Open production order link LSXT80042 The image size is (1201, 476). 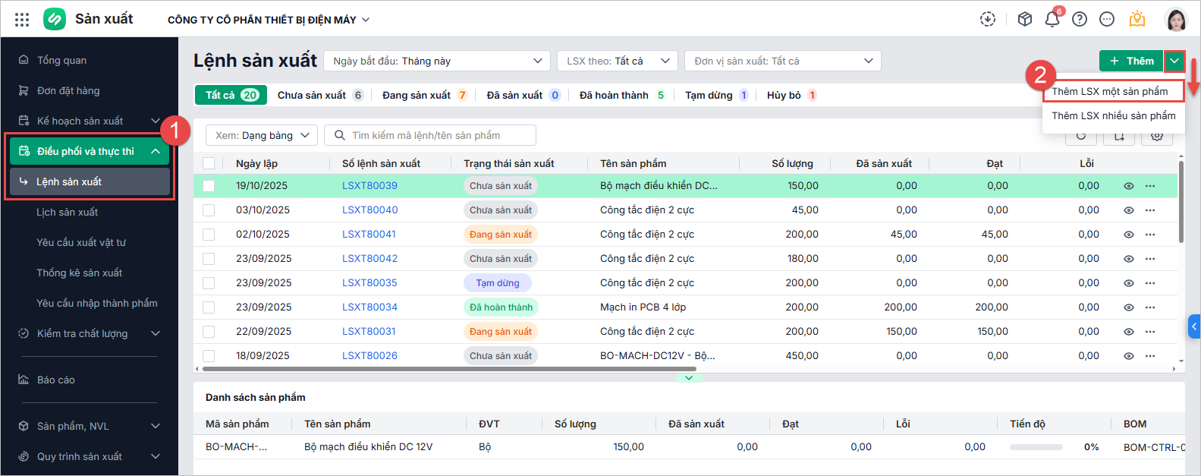[369, 259]
